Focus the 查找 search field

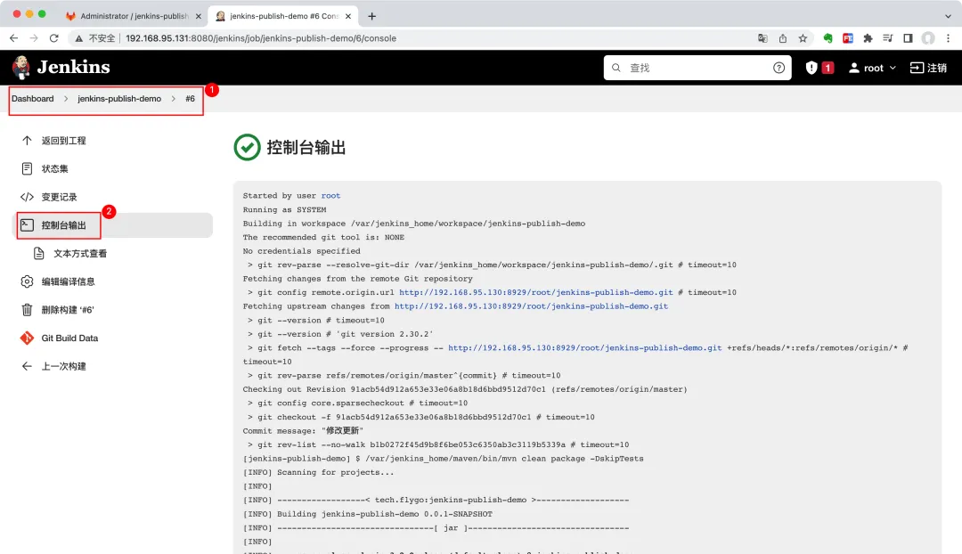pyautogui.click(x=697, y=68)
